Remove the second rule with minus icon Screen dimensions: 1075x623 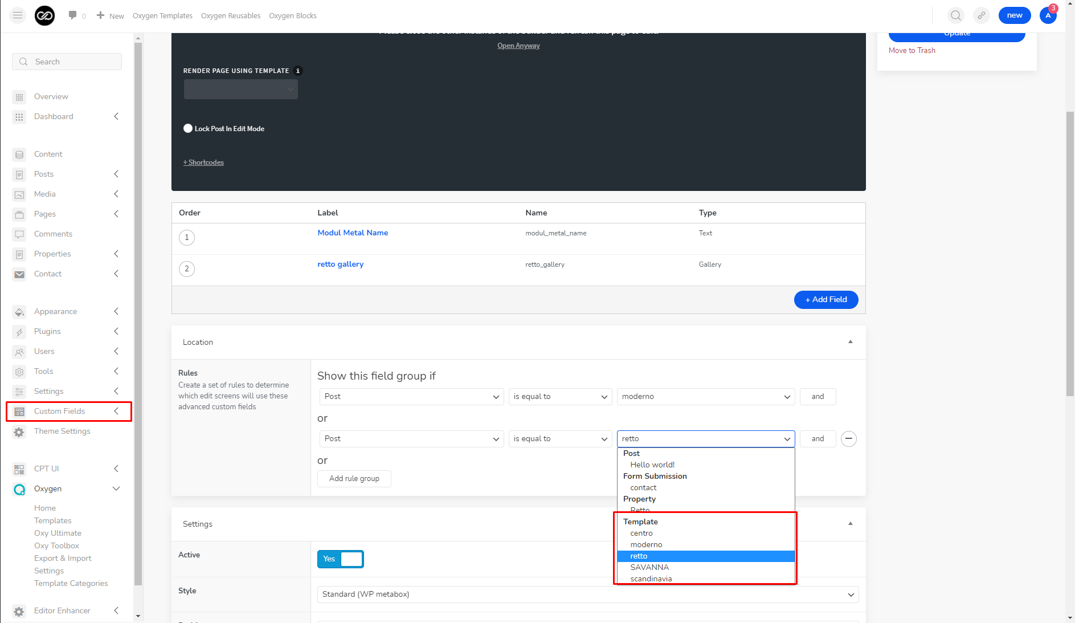point(849,438)
